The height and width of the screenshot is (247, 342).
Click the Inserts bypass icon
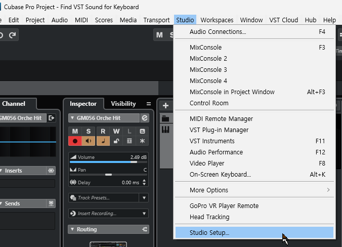51,171
